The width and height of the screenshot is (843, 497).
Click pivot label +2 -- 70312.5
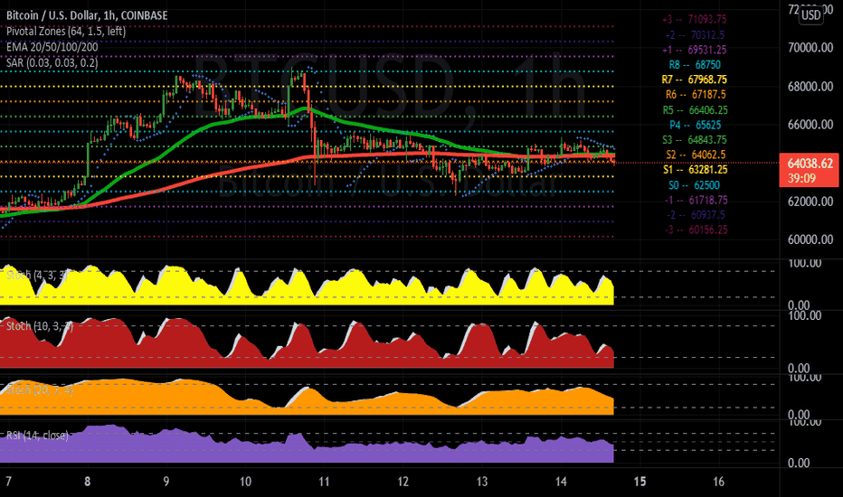click(695, 35)
